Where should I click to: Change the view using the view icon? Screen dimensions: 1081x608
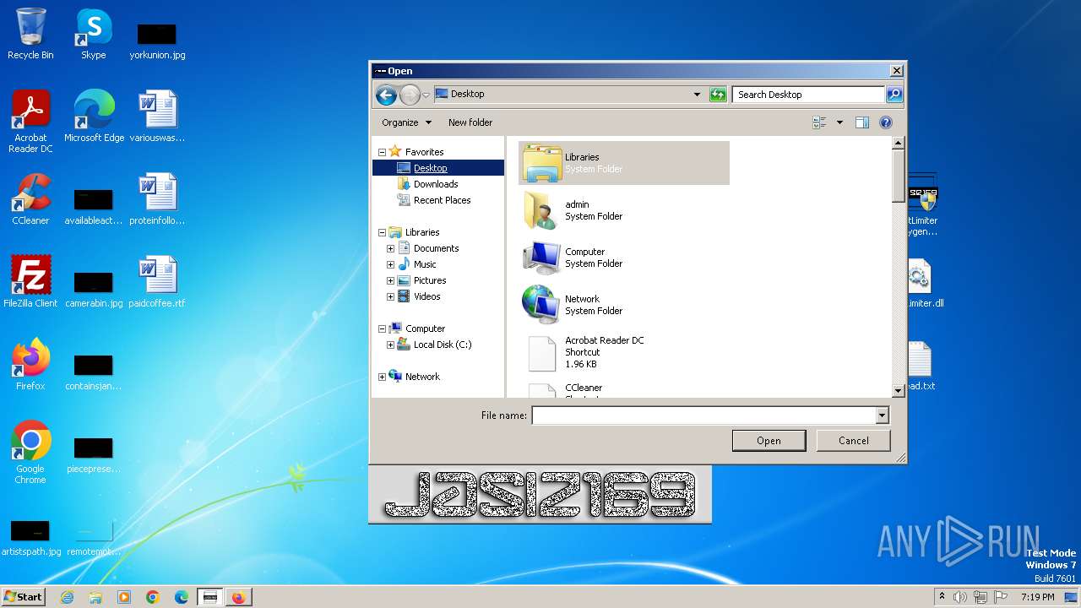(819, 122)
